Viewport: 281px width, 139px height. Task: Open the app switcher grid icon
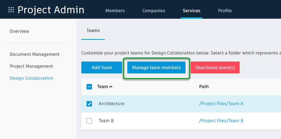point(11,10)
